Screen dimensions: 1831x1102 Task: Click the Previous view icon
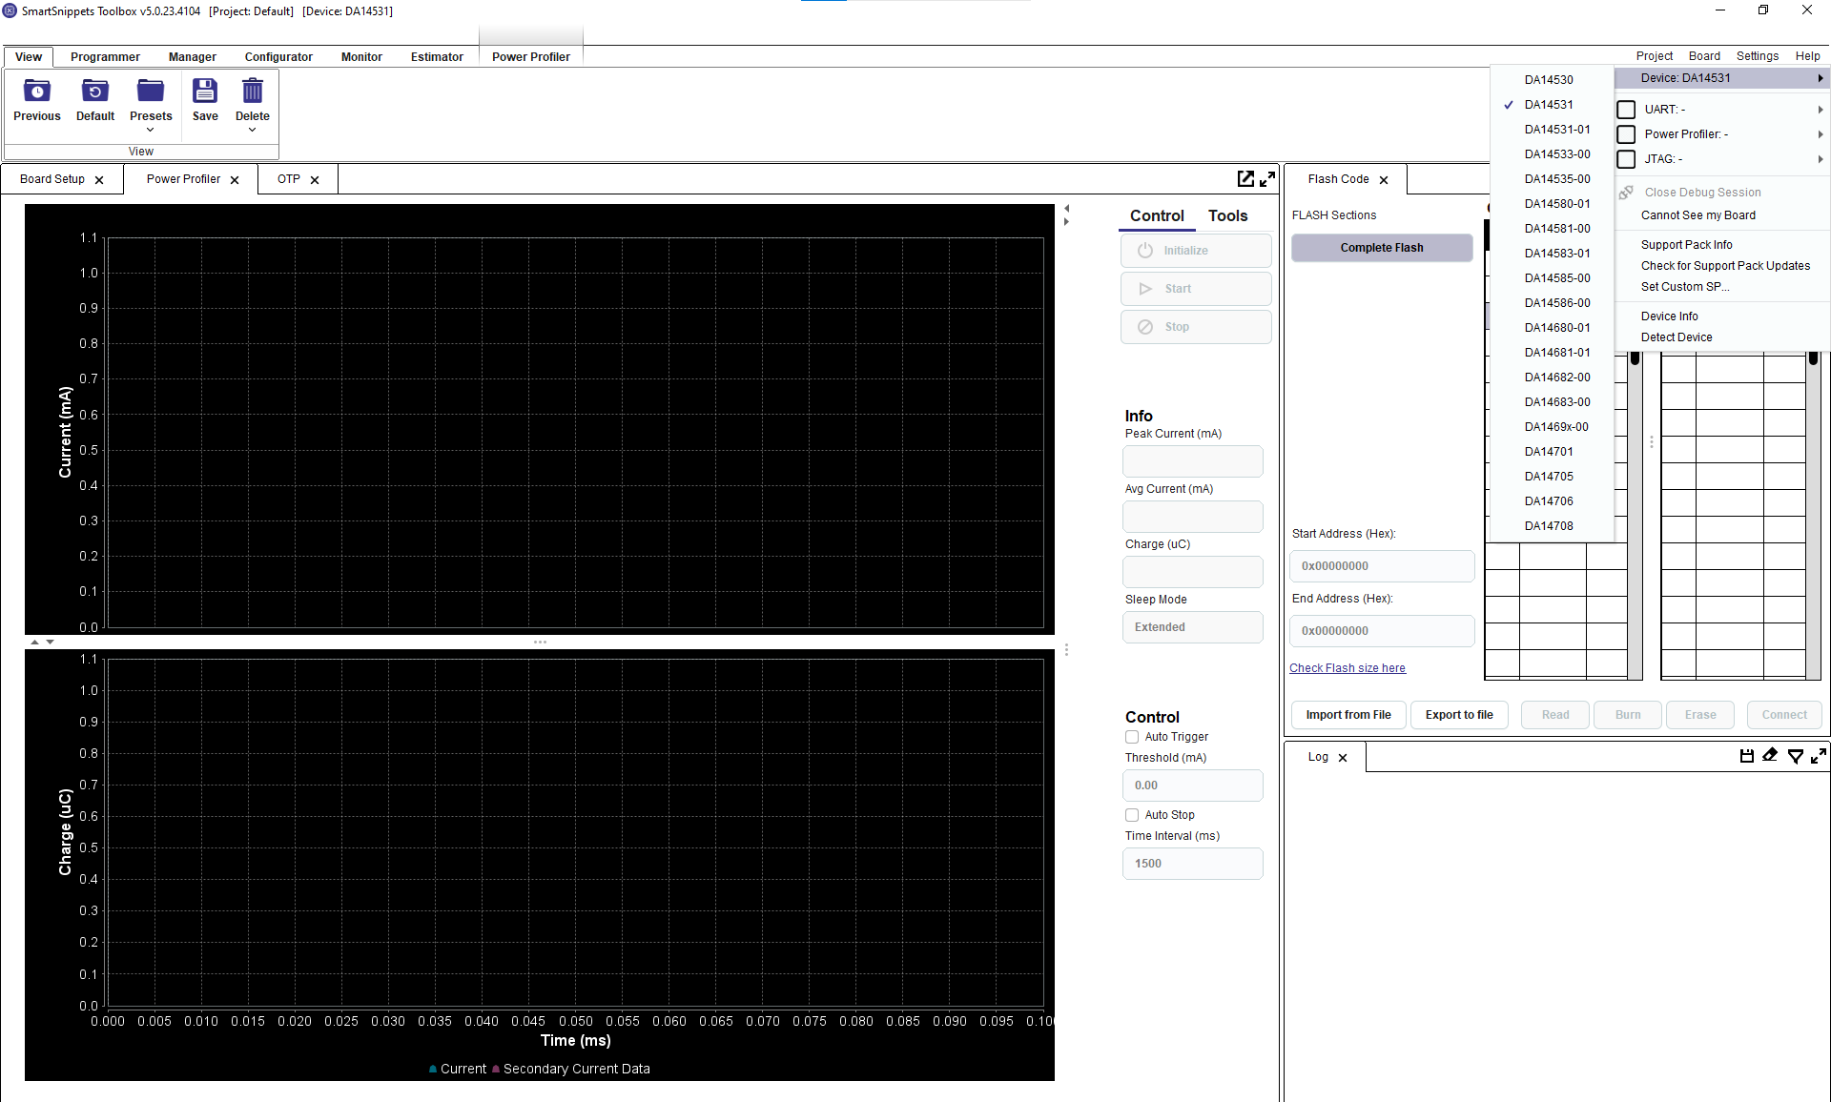coord(36,92)
